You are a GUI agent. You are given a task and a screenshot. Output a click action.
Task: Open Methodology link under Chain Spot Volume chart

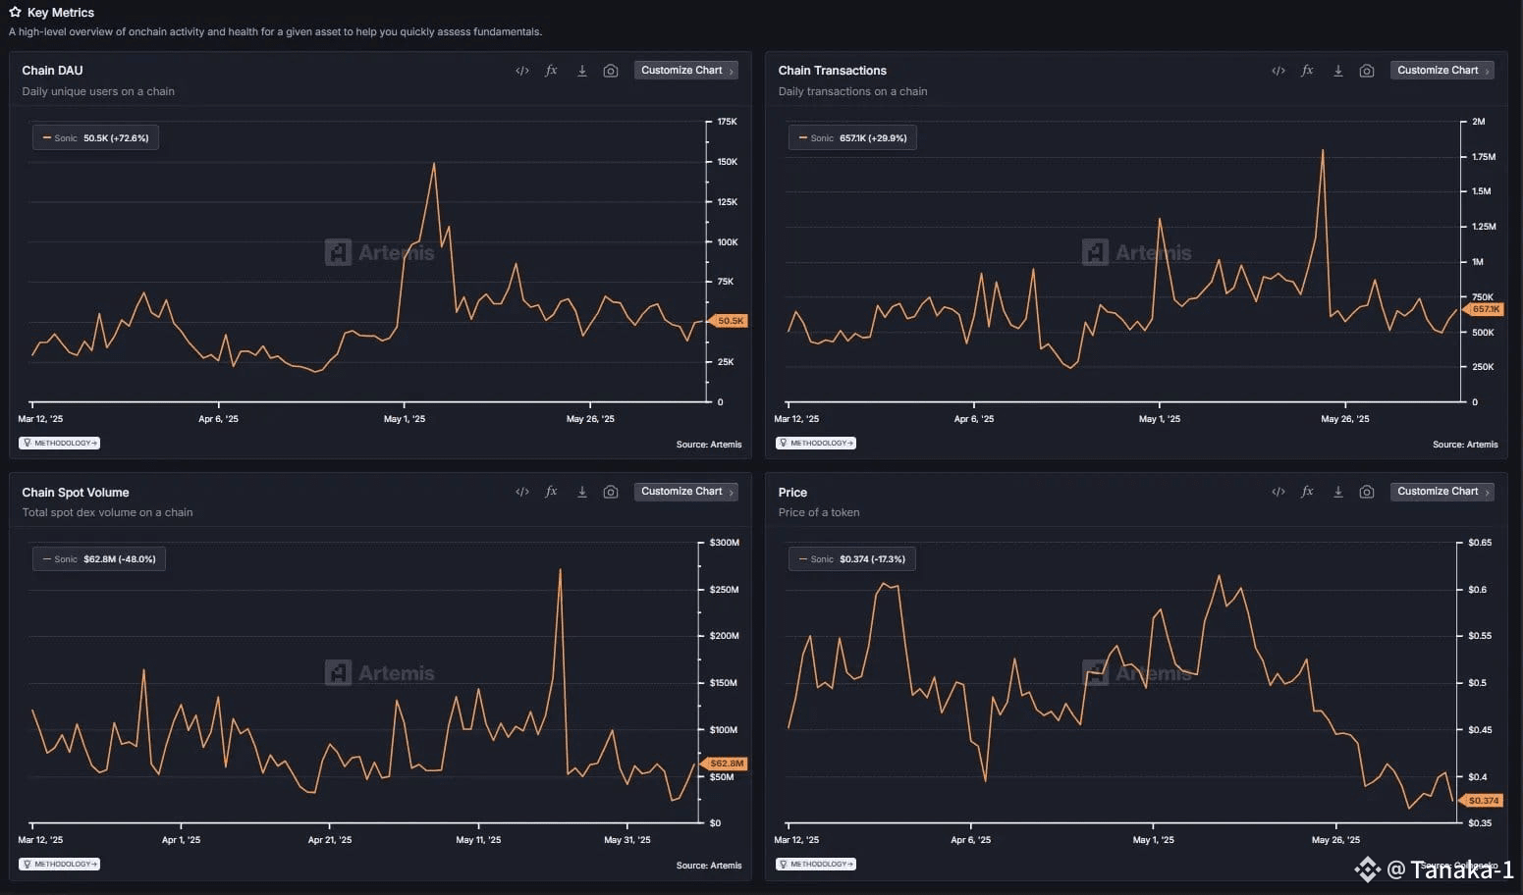[x=60, y=865]
